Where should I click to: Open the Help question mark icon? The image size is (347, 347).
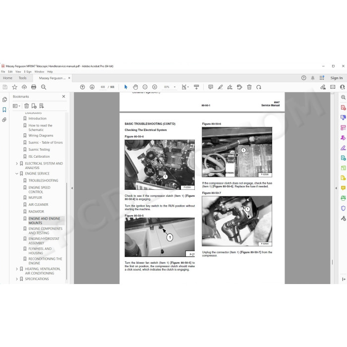coord(303,78)
